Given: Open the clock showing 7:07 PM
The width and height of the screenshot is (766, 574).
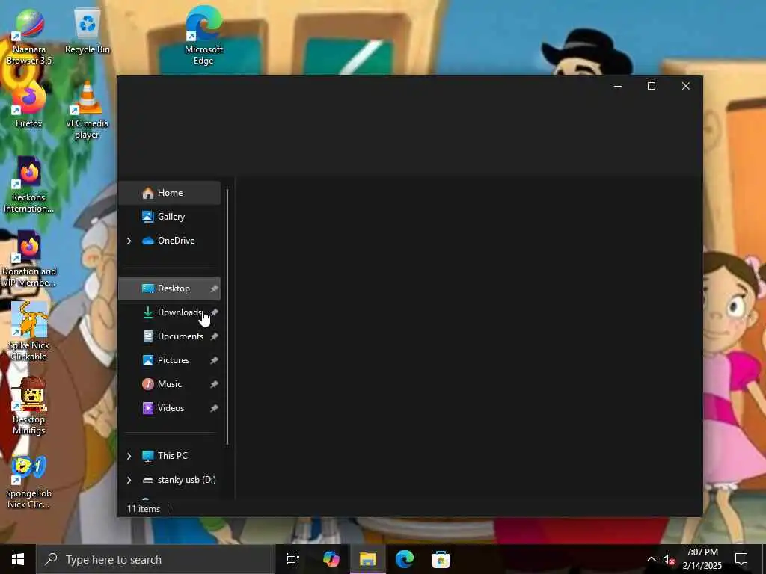Looking at the screenshot, I should 702,559.
